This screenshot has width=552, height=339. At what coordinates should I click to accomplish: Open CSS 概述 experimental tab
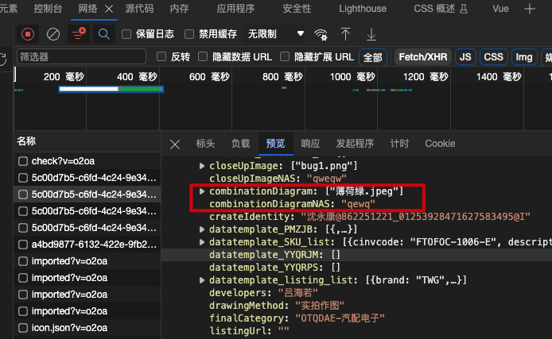click(441, 9)
